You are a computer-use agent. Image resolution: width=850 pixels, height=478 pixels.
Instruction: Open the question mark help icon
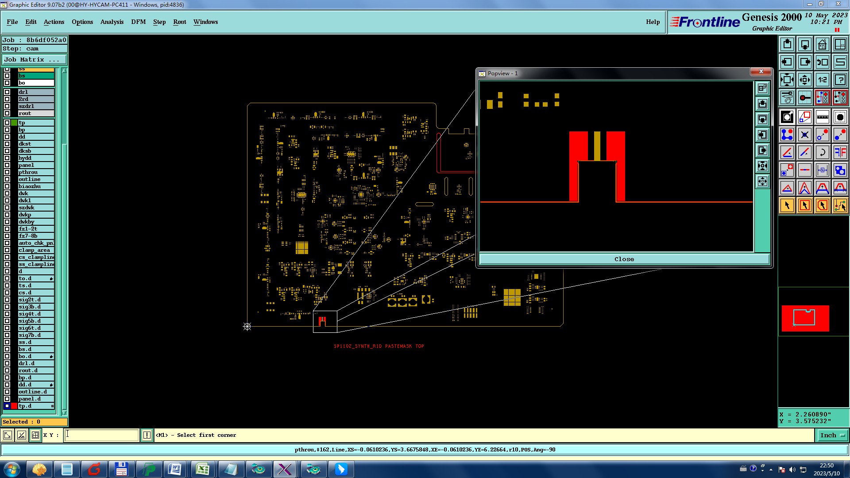tap(840, 80)
